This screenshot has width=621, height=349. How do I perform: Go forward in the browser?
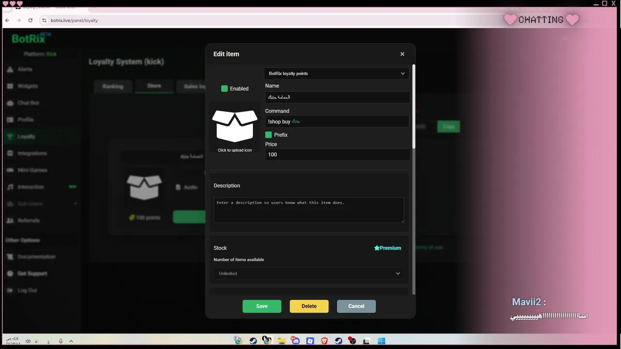tap(18, 20)
